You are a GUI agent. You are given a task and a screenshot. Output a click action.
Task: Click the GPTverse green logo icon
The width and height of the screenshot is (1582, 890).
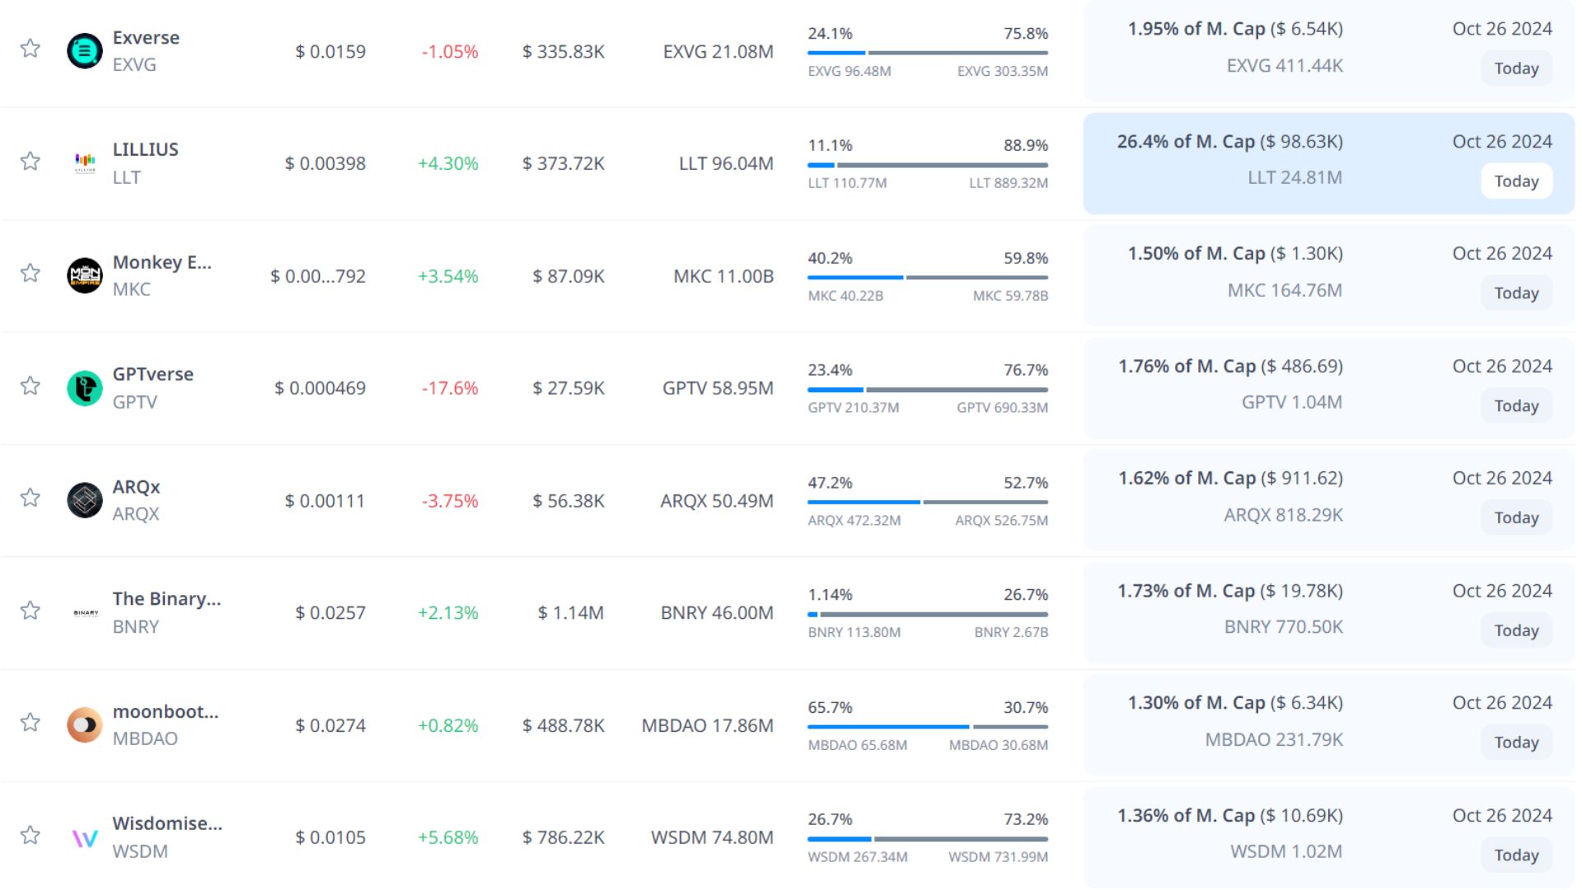[84, 388]
